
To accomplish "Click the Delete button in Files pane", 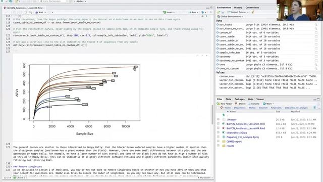I will coord(240,104).
